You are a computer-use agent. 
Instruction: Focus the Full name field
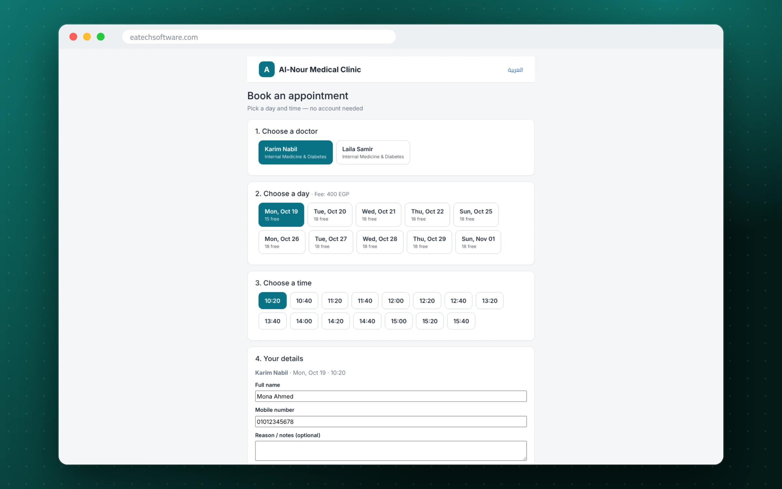(391, 396)
